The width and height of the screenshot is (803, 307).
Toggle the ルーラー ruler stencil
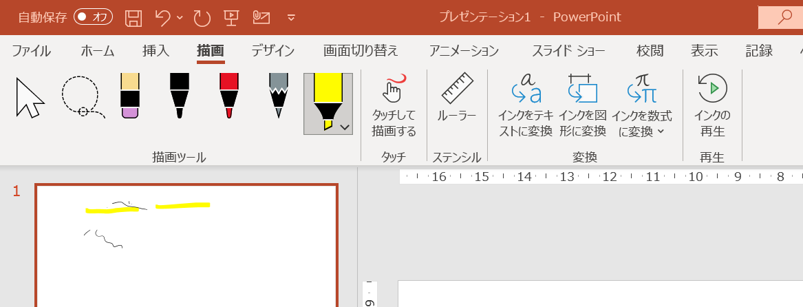[x=457, y=98]
